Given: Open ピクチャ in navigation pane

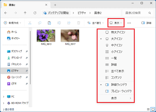Looking at the screenshot, I should (14, 71).
